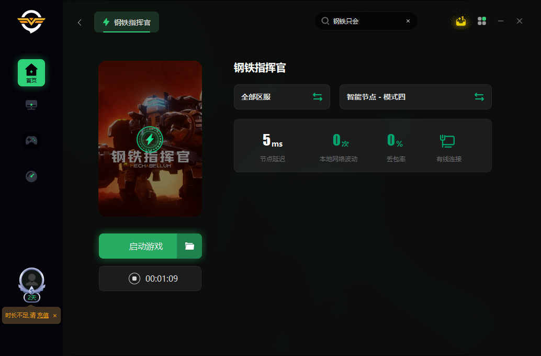Screen dimensions: 541x356
Task: Select the 钢铁指挥官 tab
Action: pyautogui.click(x=127, y=22)
